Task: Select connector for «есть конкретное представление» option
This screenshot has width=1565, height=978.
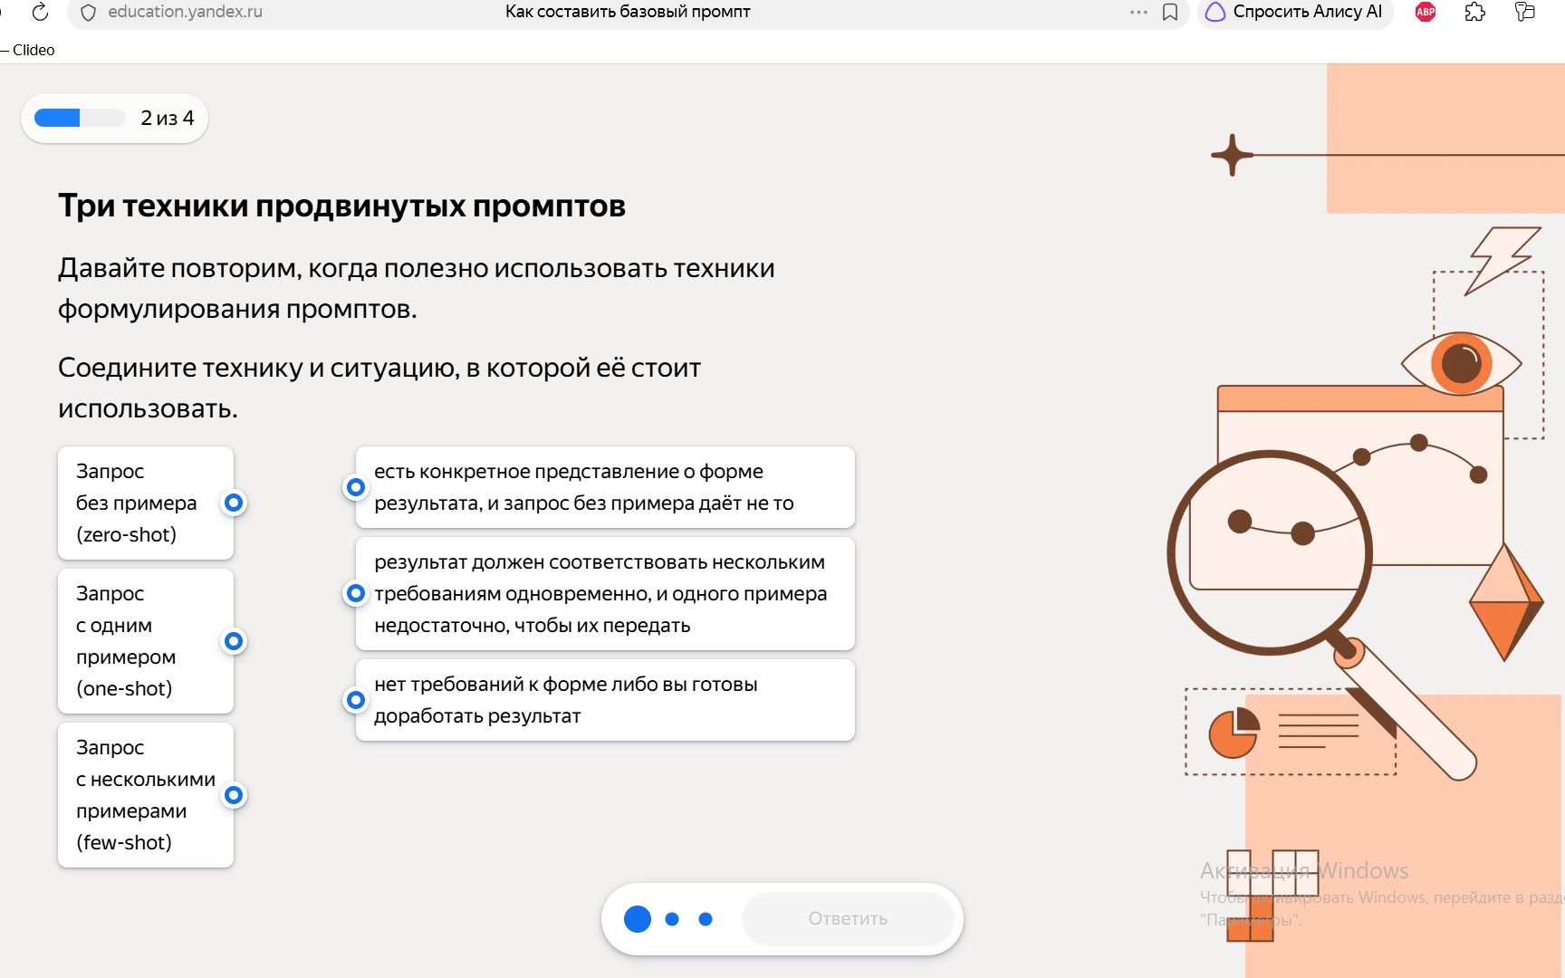Action: tap(356, 487)
